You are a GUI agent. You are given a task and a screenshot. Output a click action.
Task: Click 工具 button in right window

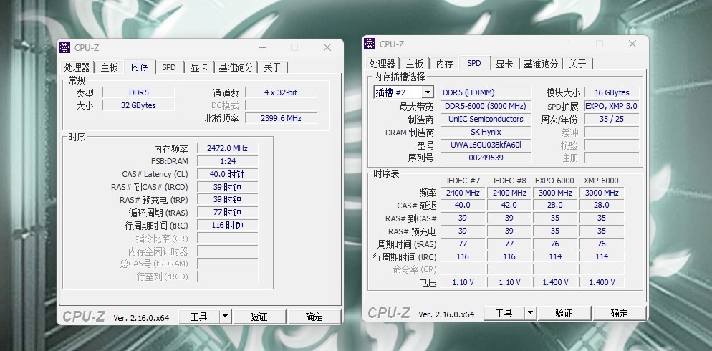click(504, 313)
